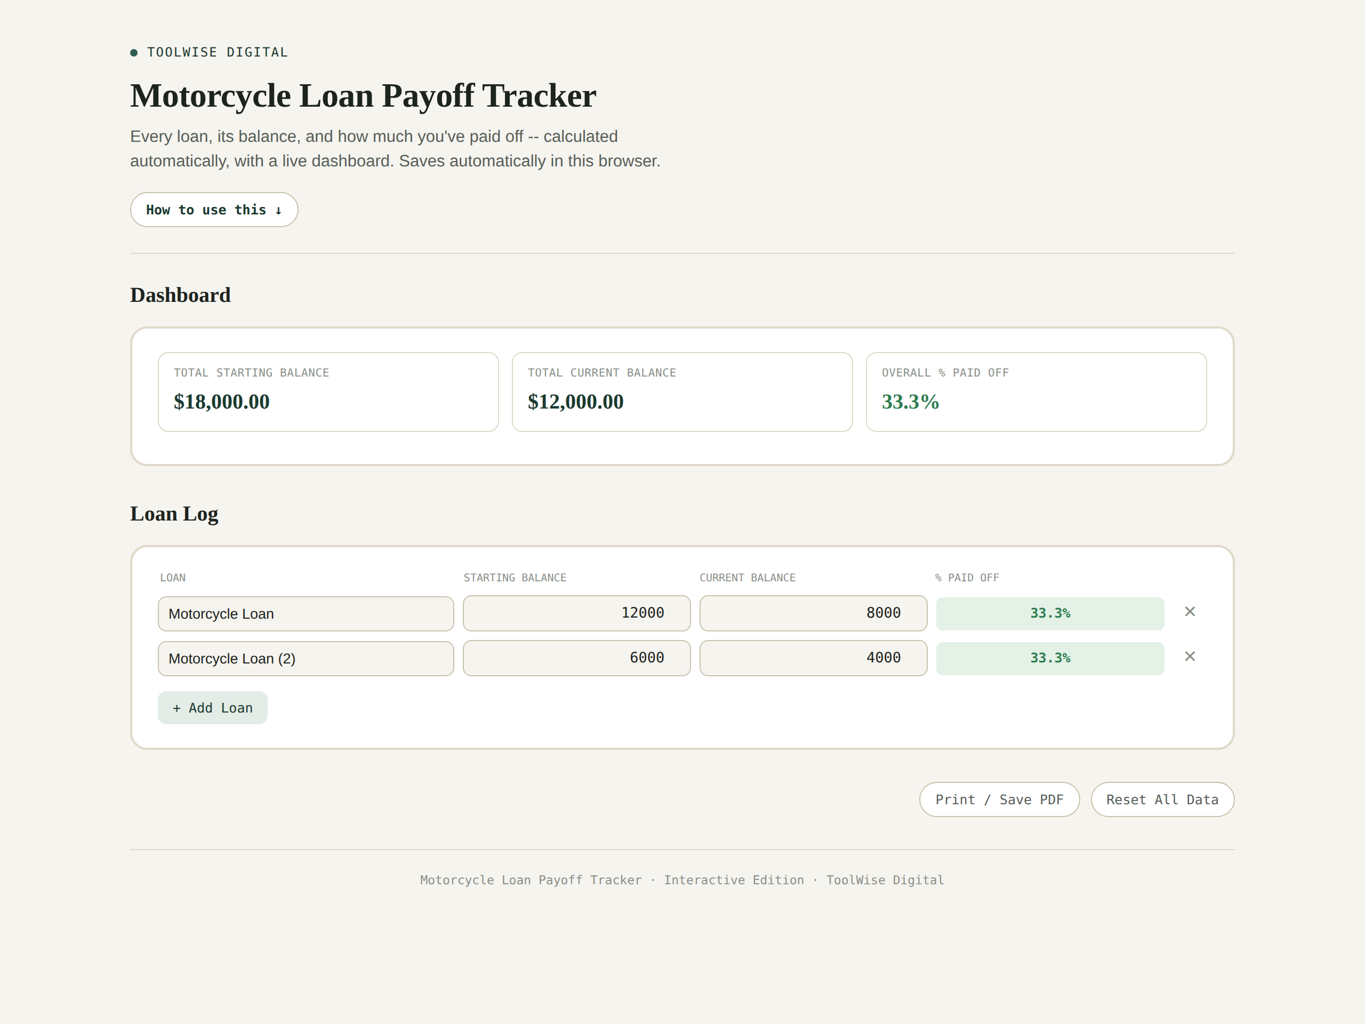The height and width of the screenshot is (1024, 1365).
Task: Remove the Motorcycle Loan row with X
Action: coord(1190,612)
